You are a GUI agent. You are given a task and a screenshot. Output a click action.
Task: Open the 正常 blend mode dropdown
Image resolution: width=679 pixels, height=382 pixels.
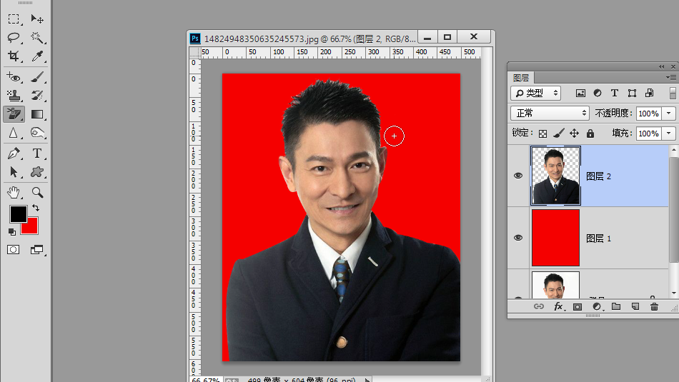[550, 114]
